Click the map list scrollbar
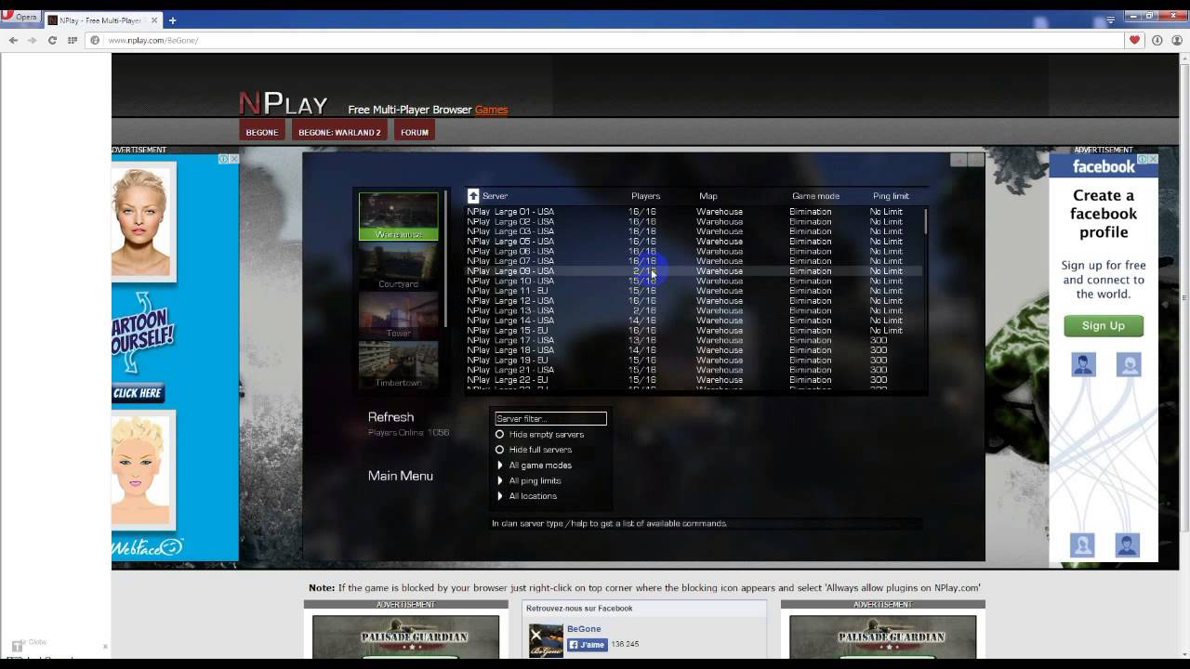Image resolution: width=1190 pixels, height=669 pixels. (x=445, y=258)
